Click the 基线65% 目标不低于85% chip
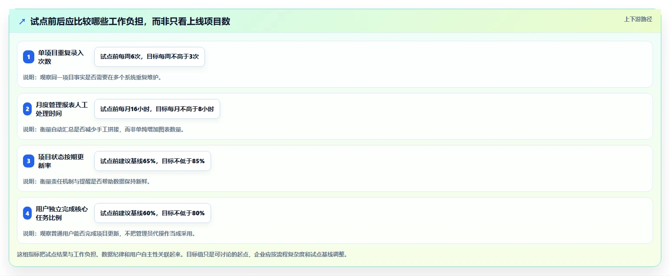Image resolution: width=670 pixels, height=276 pixels. [x=152, y=161]
